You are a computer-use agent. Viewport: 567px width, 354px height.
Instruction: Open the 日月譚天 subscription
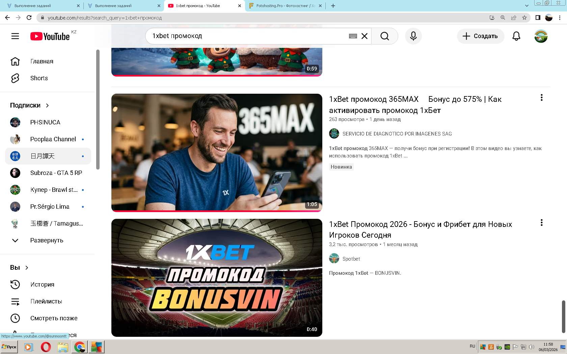[x=48, y=156]
